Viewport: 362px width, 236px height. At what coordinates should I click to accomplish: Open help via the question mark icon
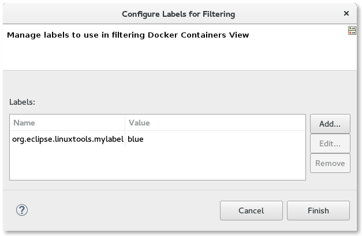point(22,210)
